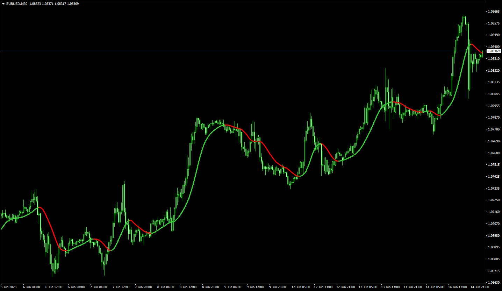Click the 1.08490 price axis label

[x=494, y=35]
